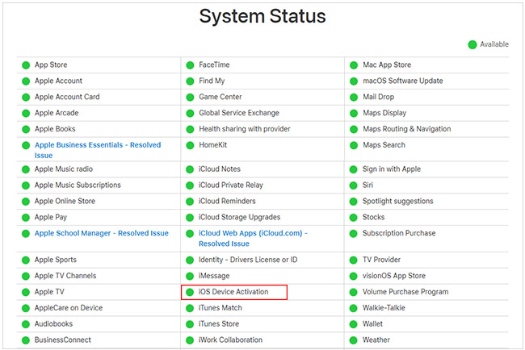Click the Available legend label
This screenshot has height=350, width=525.
tap(494, 44)
